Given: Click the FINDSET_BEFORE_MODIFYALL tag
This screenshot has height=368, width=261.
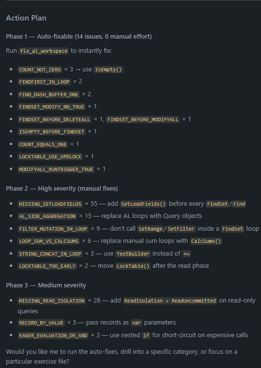Looking at the screenshot, I should click(142, 119).
